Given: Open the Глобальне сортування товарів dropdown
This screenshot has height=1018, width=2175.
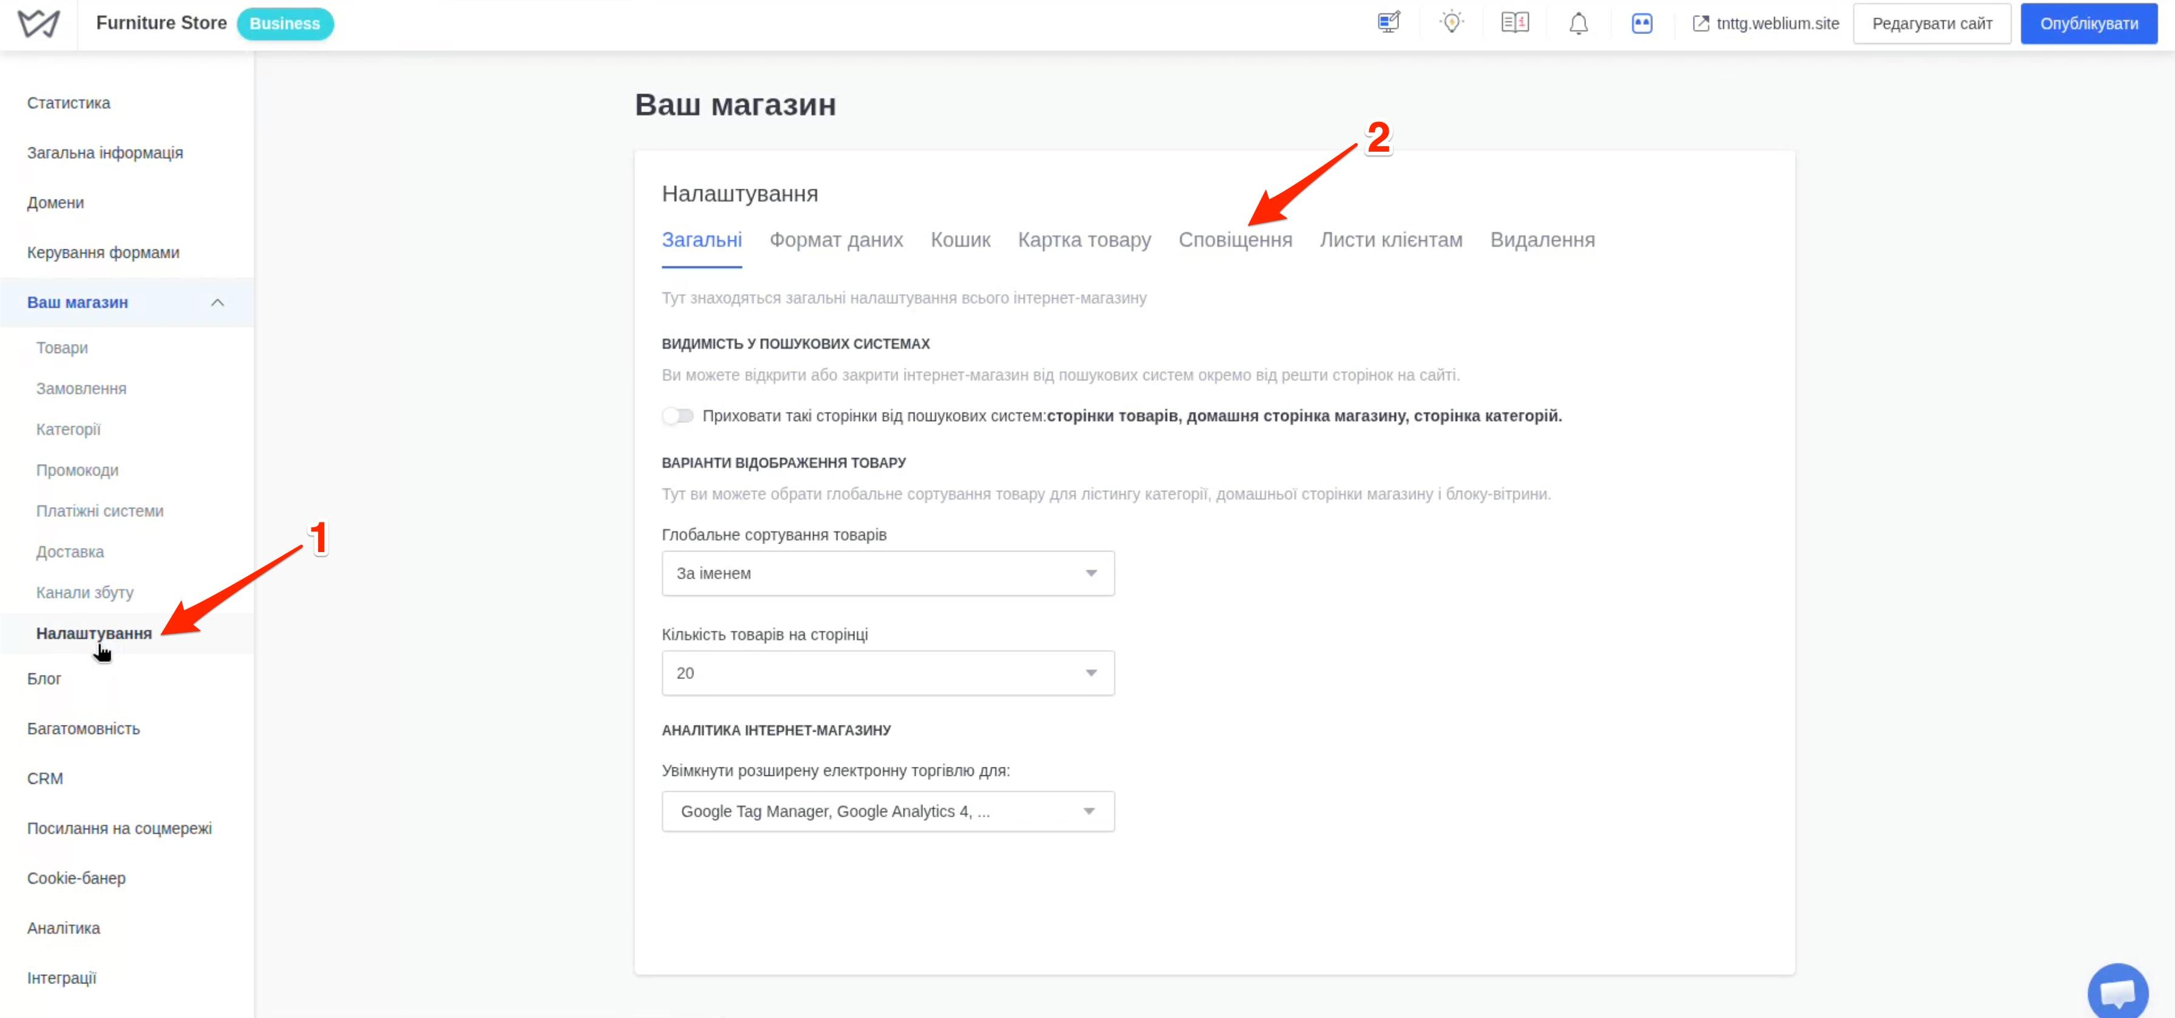Looking at the screenshot, I should 887,573.
